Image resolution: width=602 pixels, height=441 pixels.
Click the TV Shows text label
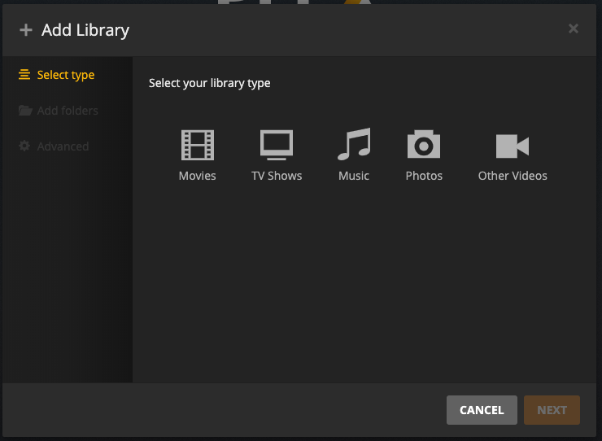click(x=277, y=176)
